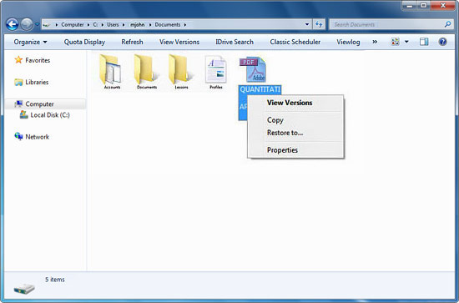Click Documents in the address breadcrumb
The image size is (459, 303).
pos(168,24)
